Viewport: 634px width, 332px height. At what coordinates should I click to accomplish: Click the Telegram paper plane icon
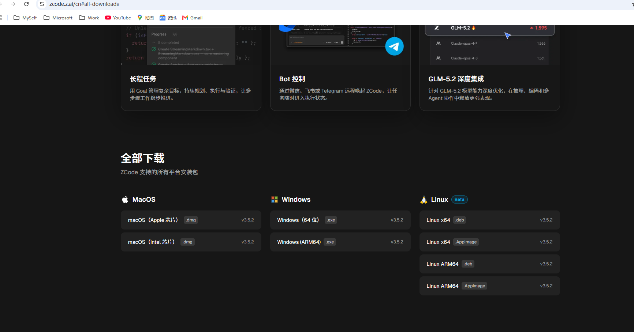pos(394,46)
